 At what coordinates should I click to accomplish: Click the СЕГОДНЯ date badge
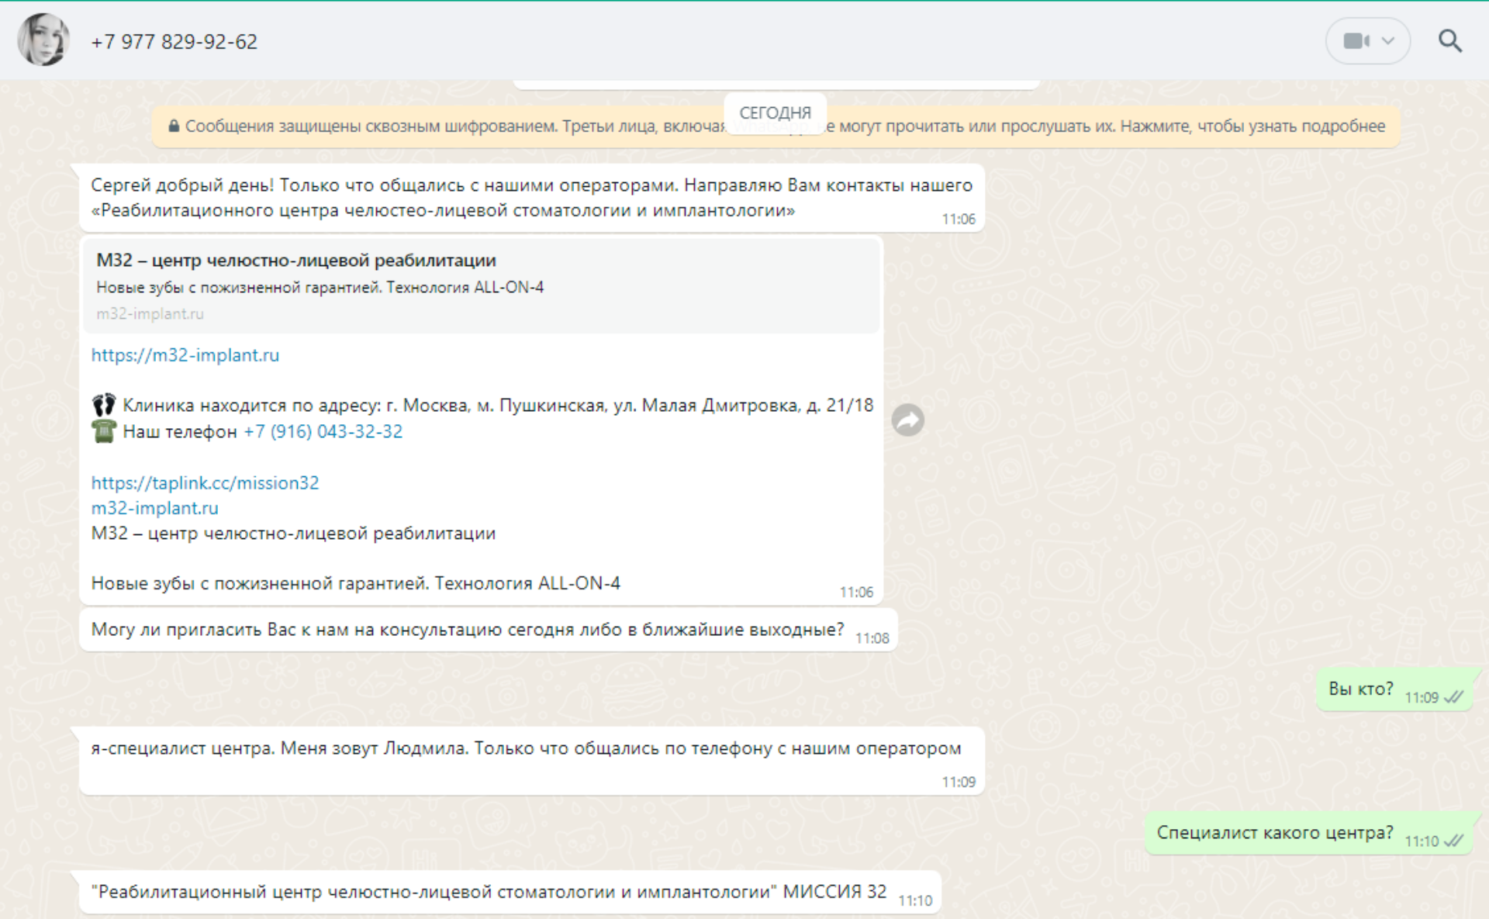(775, 113)
